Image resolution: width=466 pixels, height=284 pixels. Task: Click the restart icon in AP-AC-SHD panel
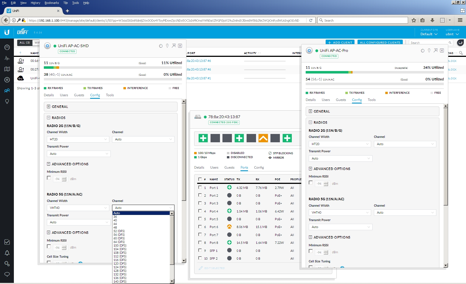point(161,46)
